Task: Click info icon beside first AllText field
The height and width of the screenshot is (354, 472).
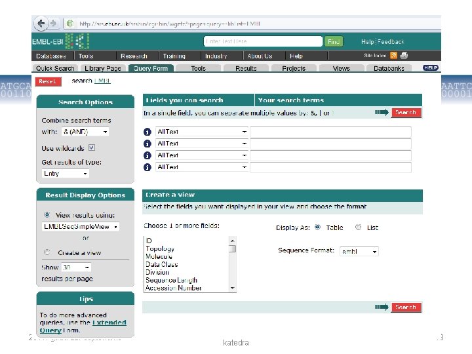Action: pos(147,132)
